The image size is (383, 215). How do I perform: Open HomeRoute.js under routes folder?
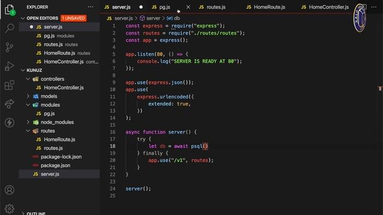59,139
